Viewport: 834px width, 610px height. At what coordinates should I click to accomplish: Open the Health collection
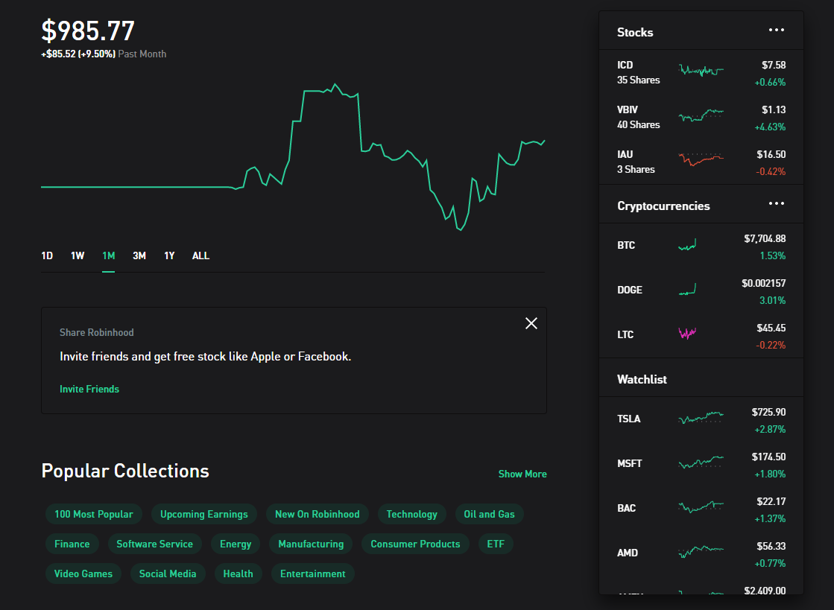click(x=238, y=574)
